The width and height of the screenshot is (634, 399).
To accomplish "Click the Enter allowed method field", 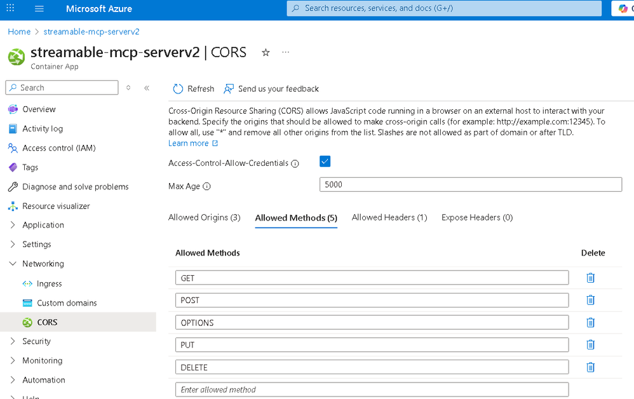I will tap(372, 389).
